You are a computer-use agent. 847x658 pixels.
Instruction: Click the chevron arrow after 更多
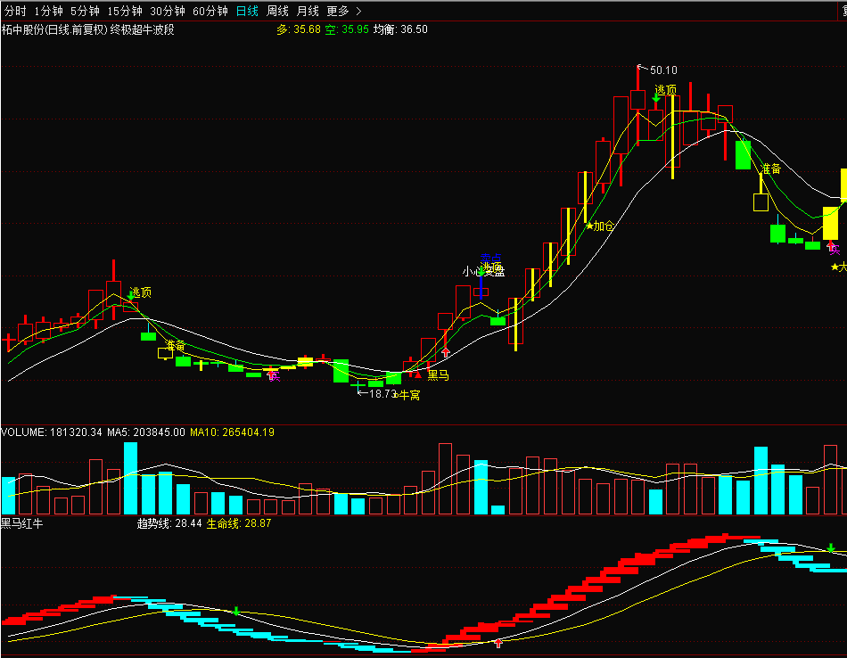coord(358,11)
